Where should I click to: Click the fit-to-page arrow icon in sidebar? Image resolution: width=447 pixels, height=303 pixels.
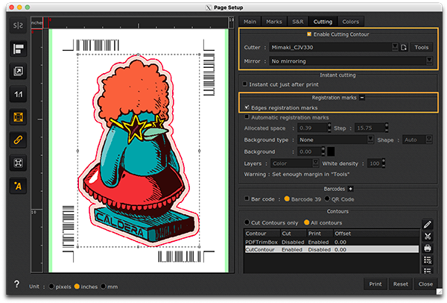[x=18, y=72]
